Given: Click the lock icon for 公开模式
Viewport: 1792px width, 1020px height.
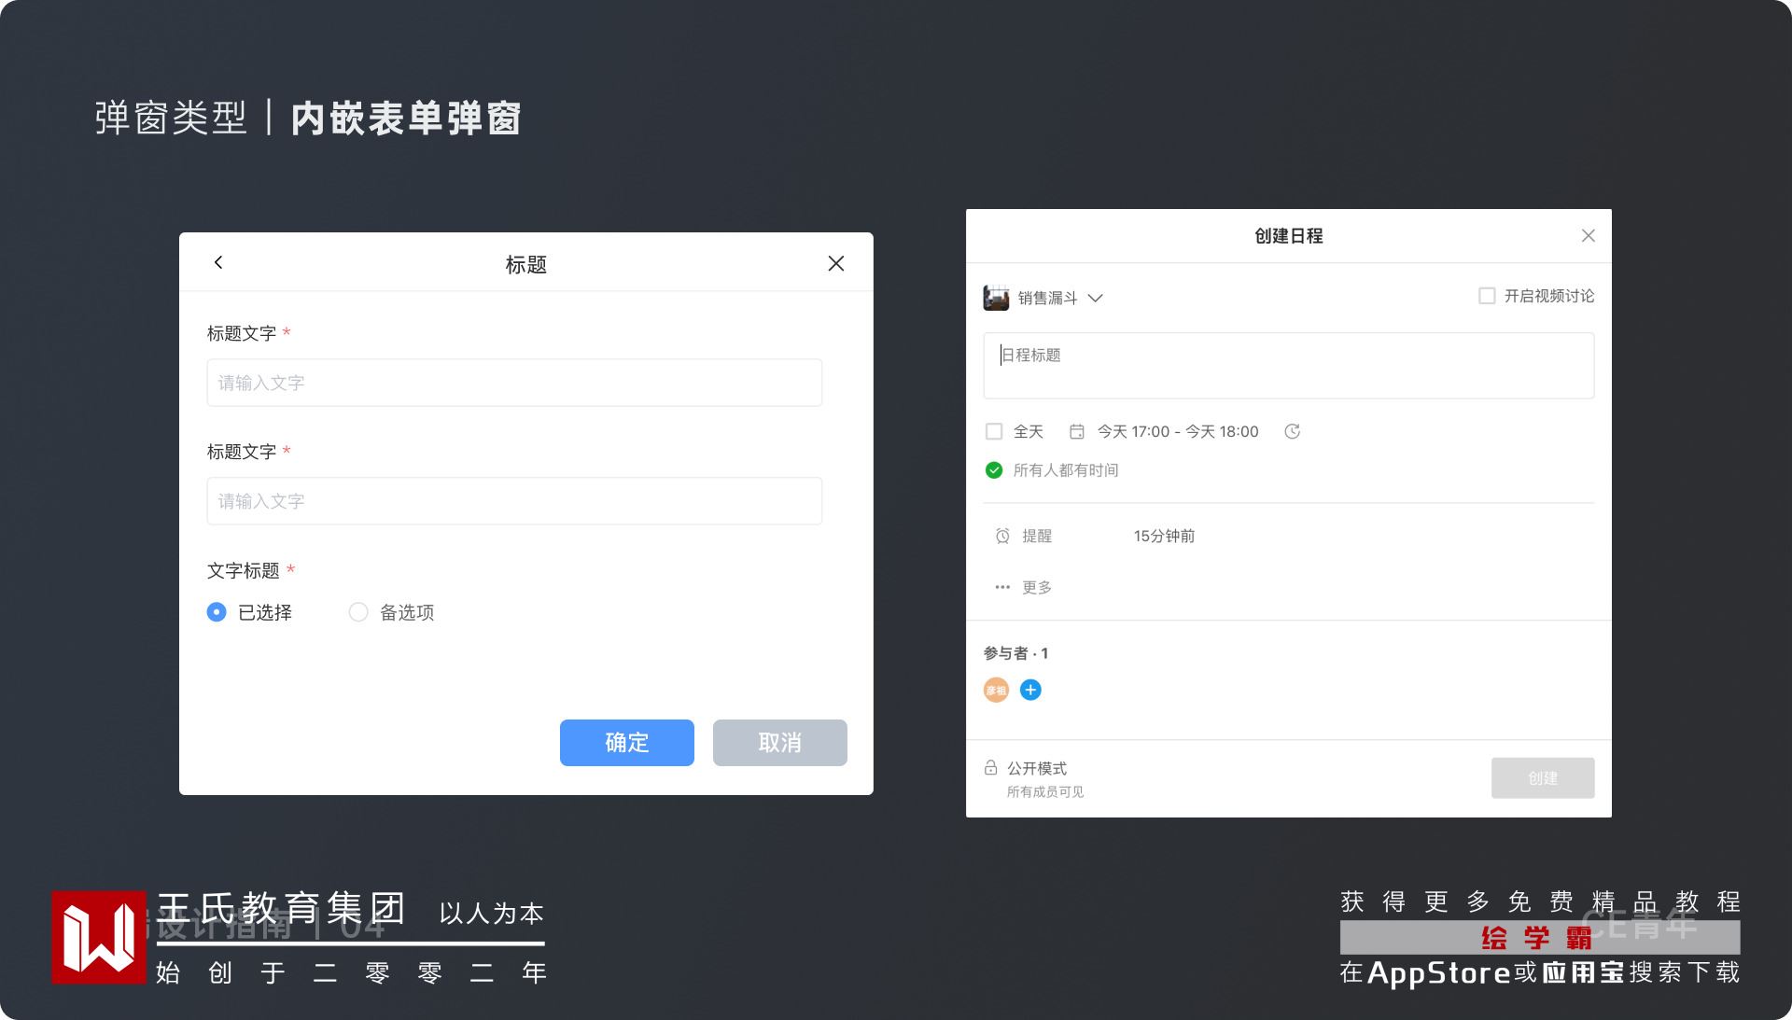Looking at the screenshot, I should pyautogui.click(x=990, y=767).
